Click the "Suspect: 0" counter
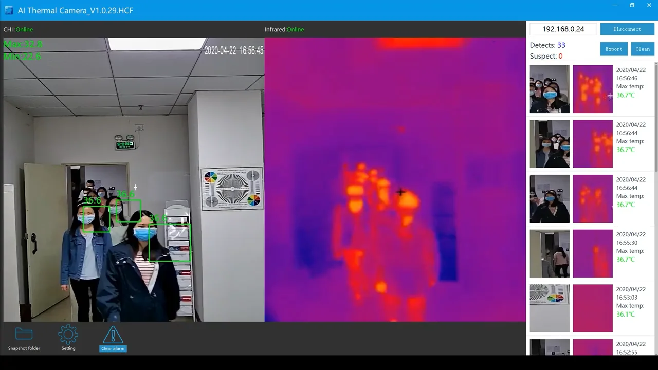The image size is (658, 370). 546,56
